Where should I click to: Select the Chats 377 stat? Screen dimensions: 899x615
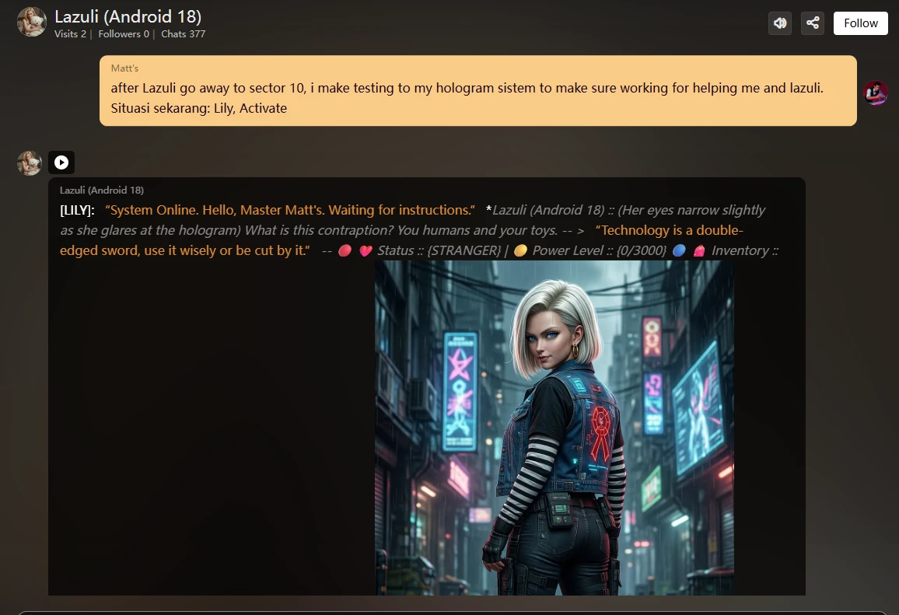tap(183, 34)
